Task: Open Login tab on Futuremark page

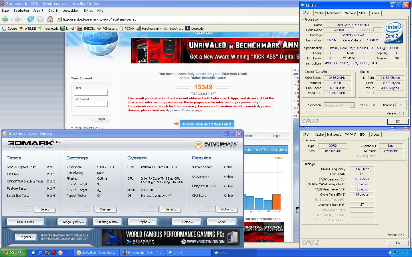Action: pyautogui.click(x=276, y=136)
